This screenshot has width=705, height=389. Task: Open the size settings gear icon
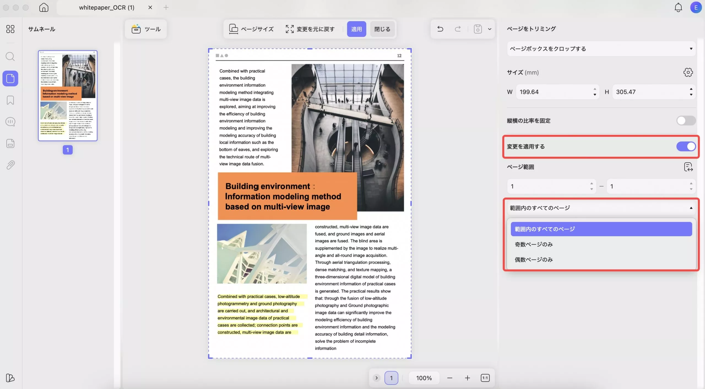click(x=688, y=72)
